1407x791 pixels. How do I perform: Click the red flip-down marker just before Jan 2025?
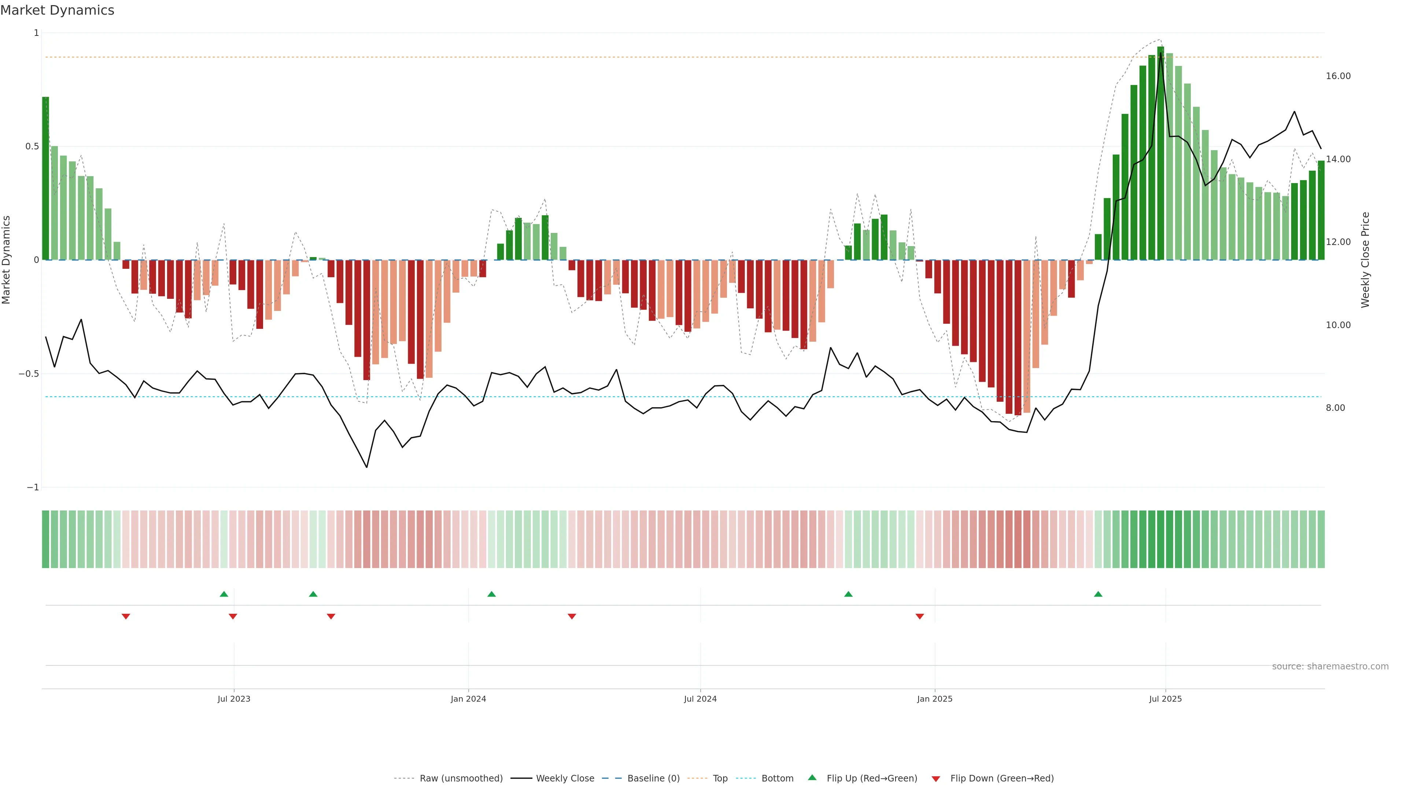point(920,616)
